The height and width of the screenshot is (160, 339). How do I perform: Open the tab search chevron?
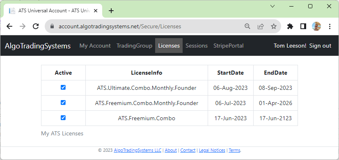(x=273, y=6)
